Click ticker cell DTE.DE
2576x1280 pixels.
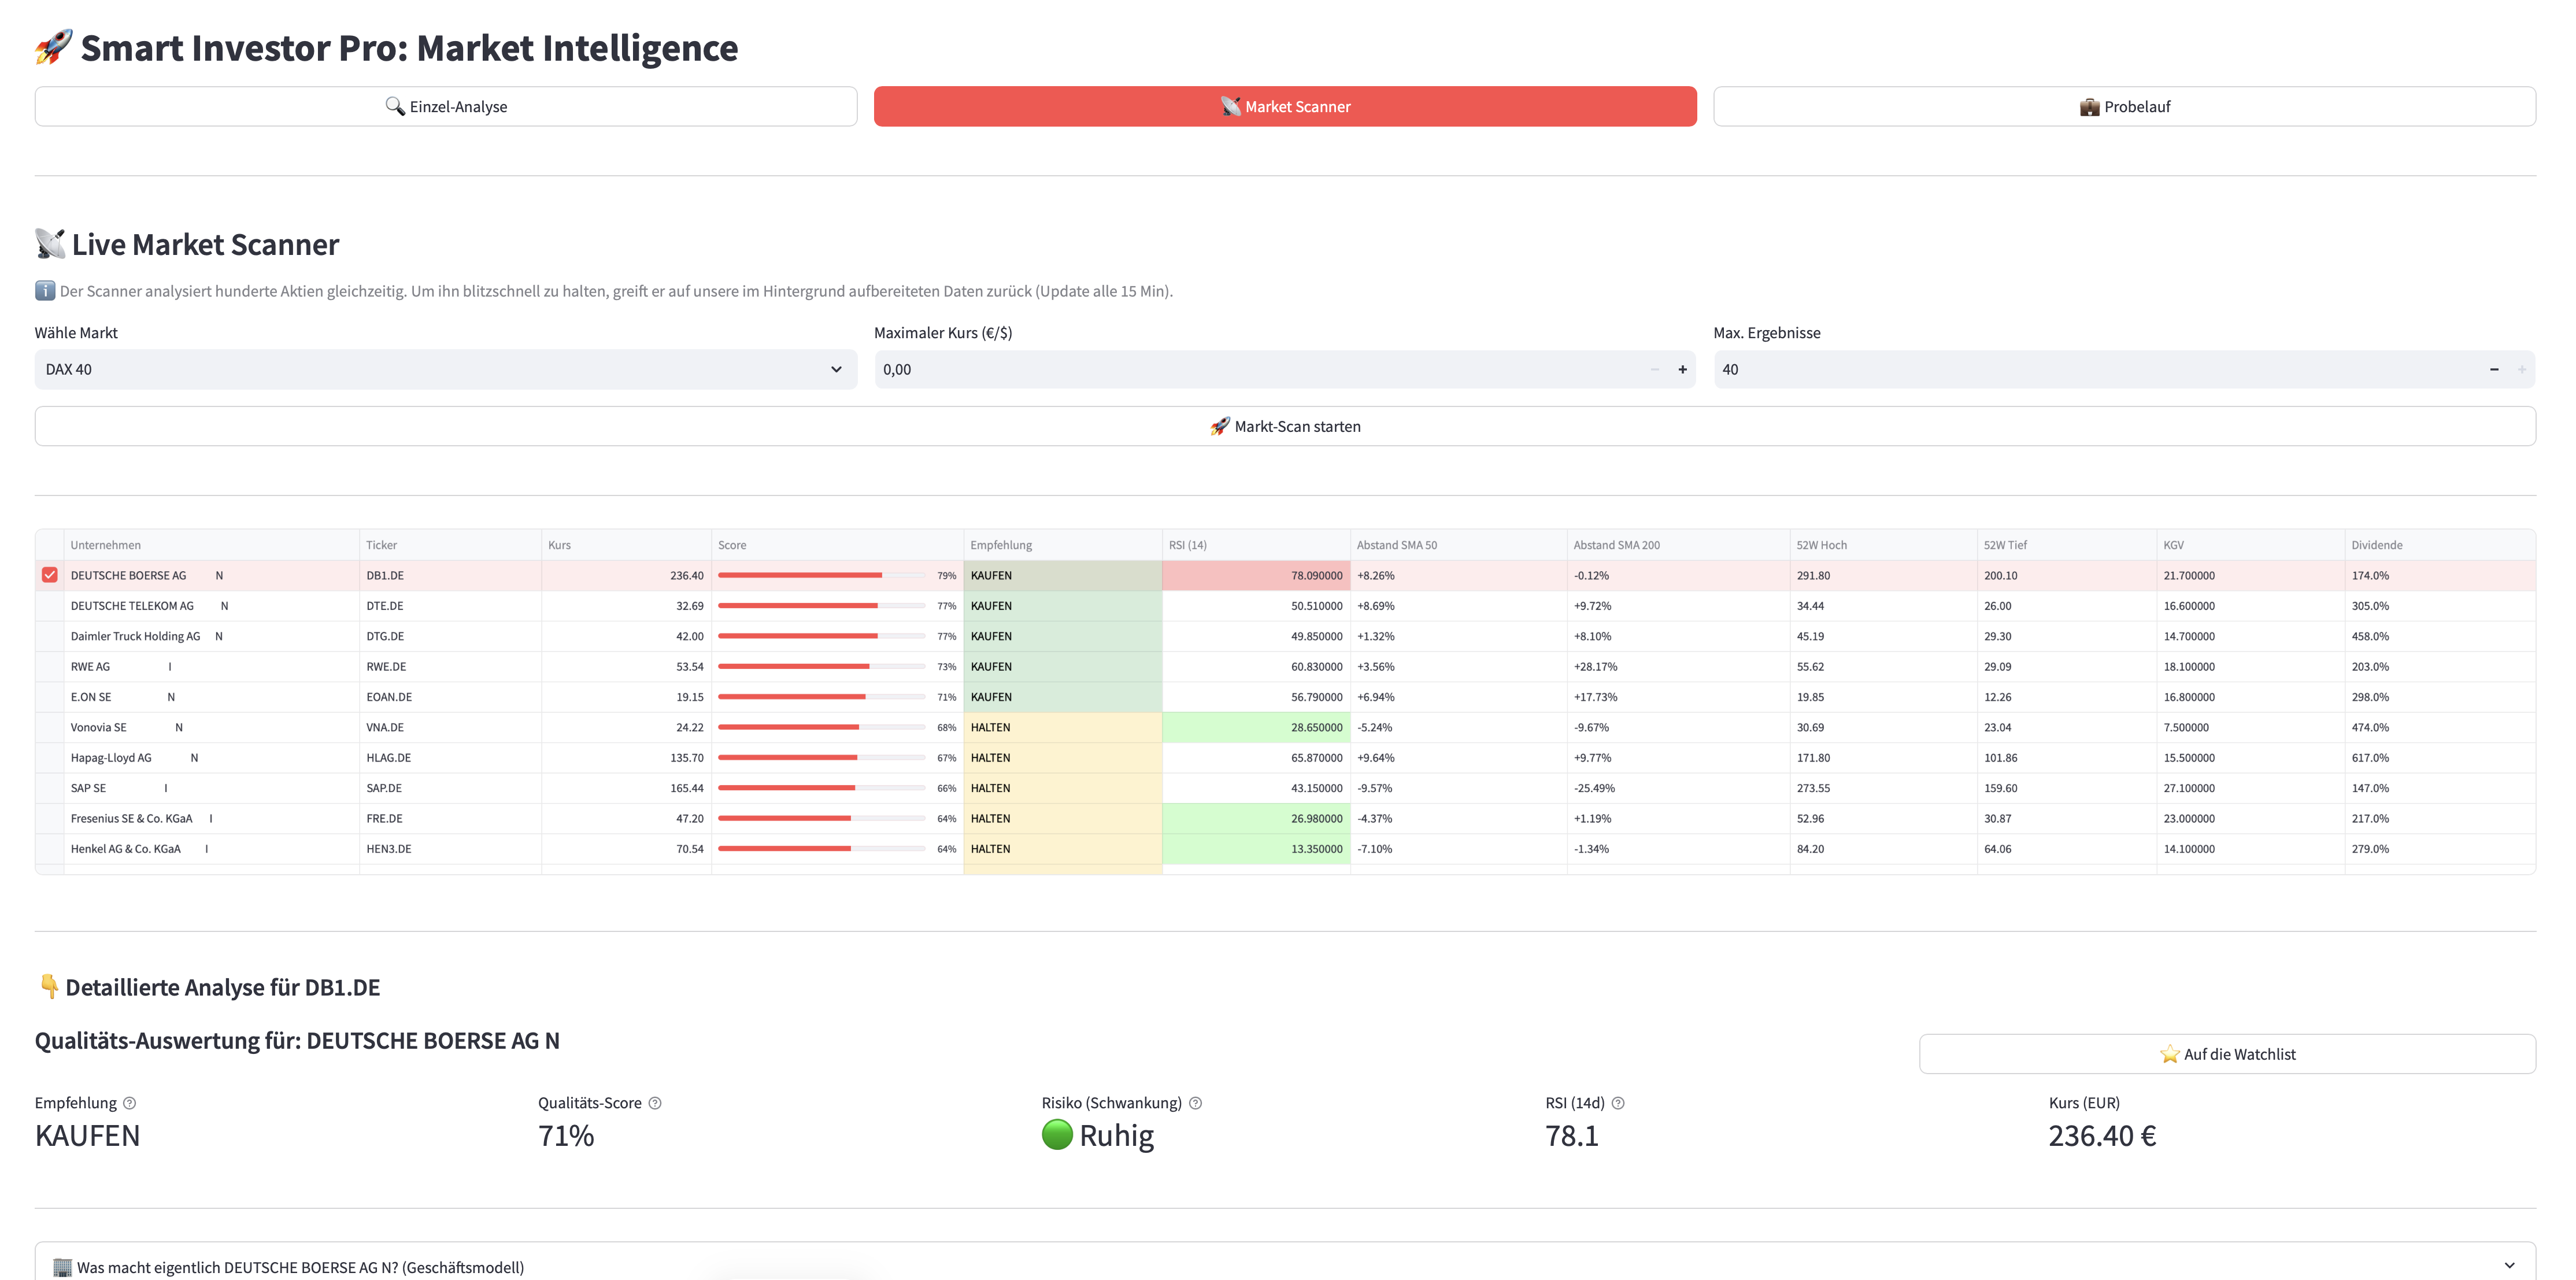click(450, 606)
